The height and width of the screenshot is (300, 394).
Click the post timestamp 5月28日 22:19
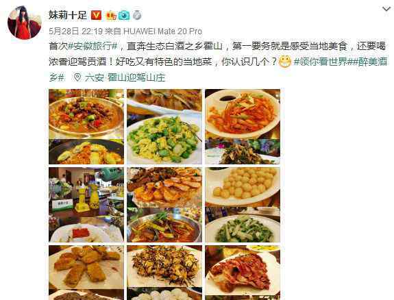click(x=75, y=32)
